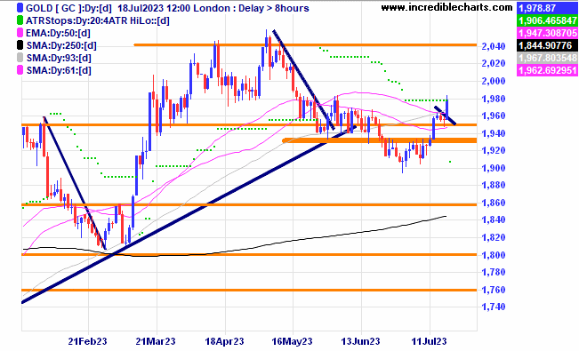The image size is (579, 351).
Task: Select the SMA:Dy:250 legend text
Action: (x=61, y=46)
